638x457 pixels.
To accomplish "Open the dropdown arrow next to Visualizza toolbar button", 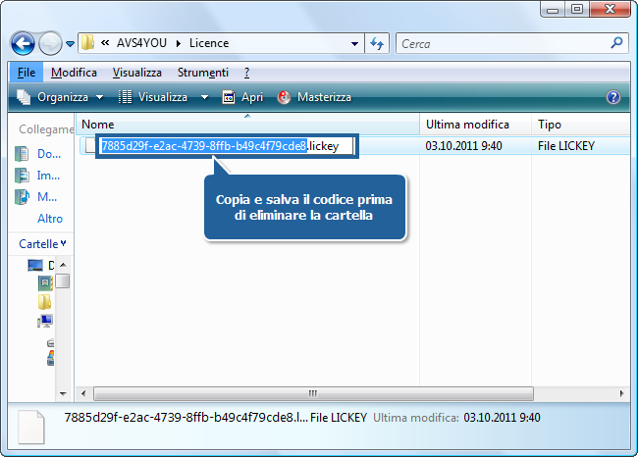I will [205, 97].
